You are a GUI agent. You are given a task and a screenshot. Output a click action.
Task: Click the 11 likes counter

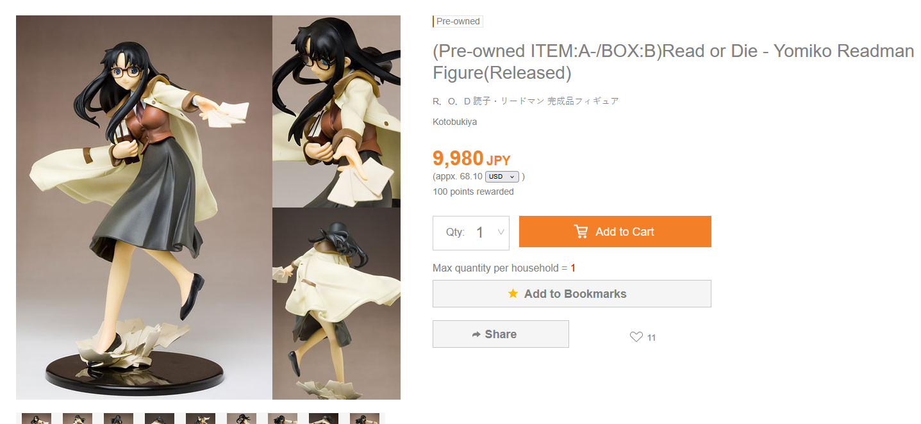[651, 338]
